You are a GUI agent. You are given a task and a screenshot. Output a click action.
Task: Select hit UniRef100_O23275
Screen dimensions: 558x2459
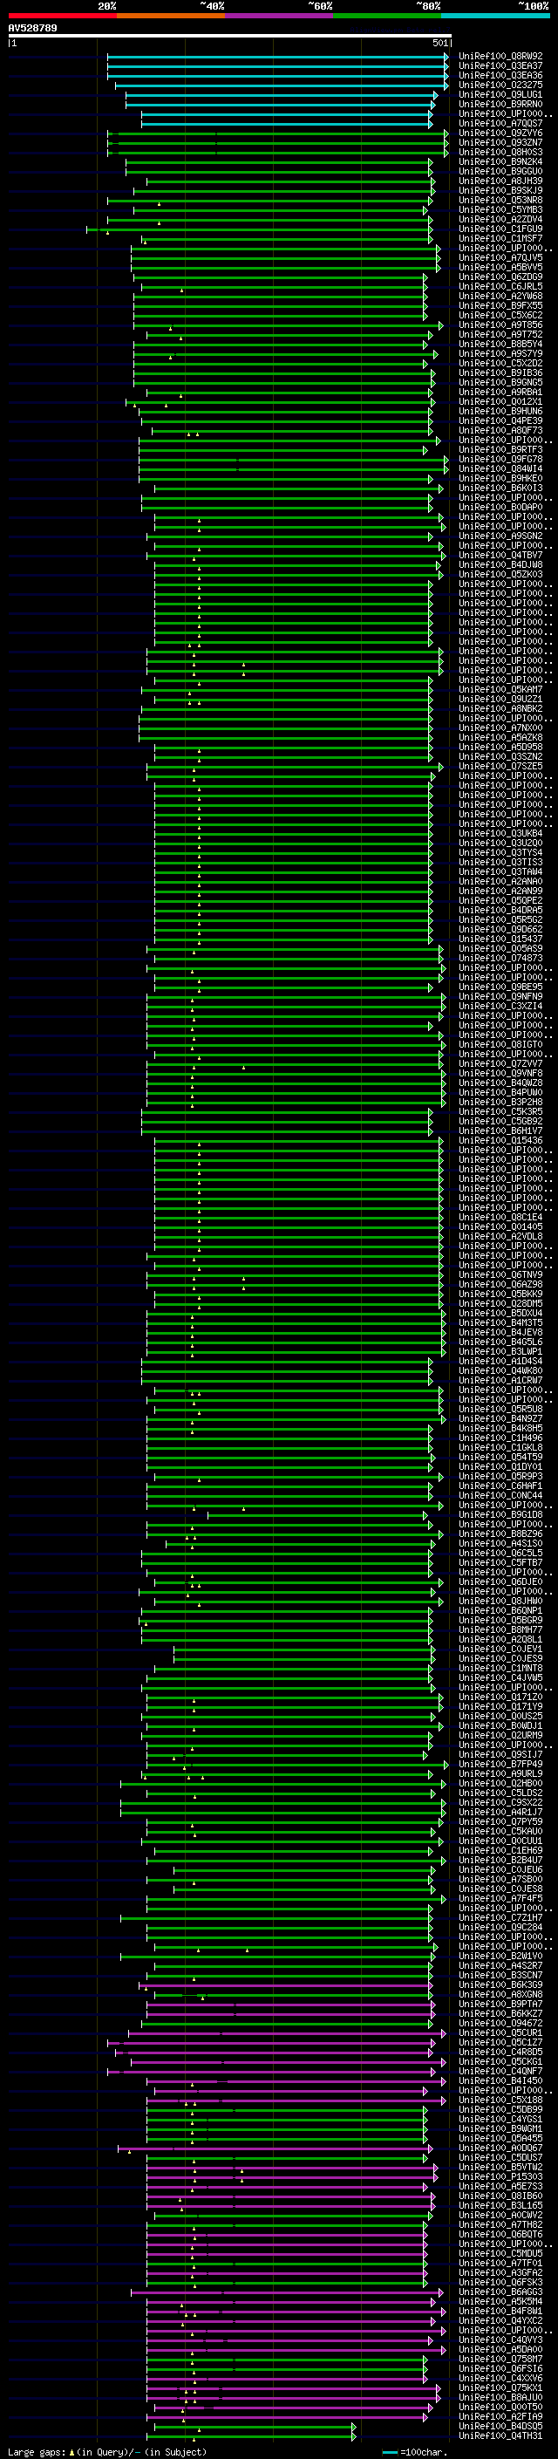[500, 85]
